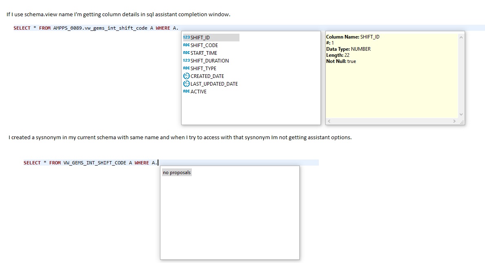
Task: Click the "no proposals" message
Action: [x=176, y=172]
